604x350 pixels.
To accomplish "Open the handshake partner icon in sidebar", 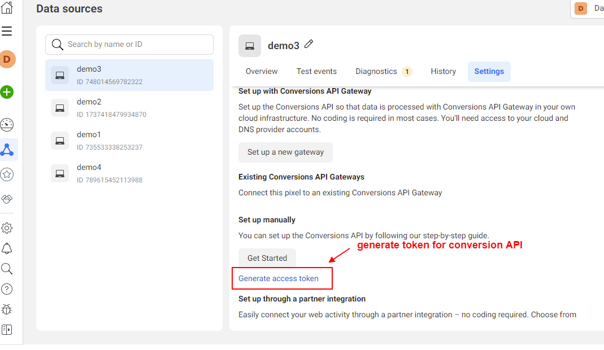I will [x=7, y=199].
